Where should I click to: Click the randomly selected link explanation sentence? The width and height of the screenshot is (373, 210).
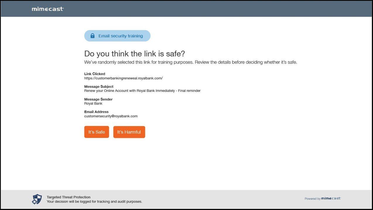(x=191, y=62)
